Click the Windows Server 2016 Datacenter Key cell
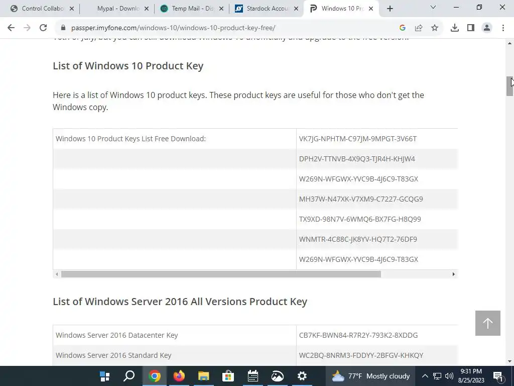Viewport: 514px width, 386px height. 175,335
